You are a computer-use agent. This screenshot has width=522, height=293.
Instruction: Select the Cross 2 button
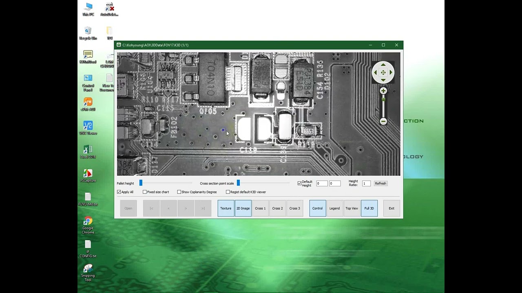click(277, 208)
